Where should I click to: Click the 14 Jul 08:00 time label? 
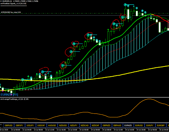pyautogui.click(x=107, y=130)
